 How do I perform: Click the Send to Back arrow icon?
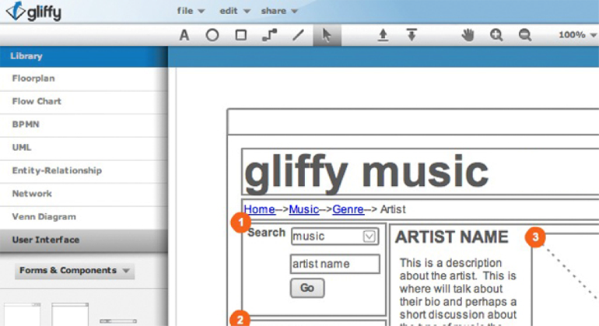click(412, 35)
